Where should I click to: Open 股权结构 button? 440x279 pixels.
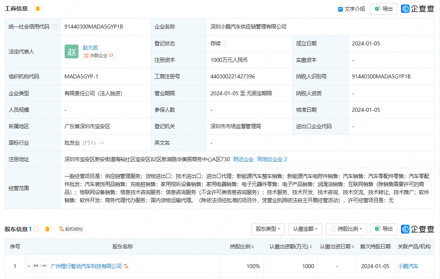pyautogui.click(x=71, y=229)
